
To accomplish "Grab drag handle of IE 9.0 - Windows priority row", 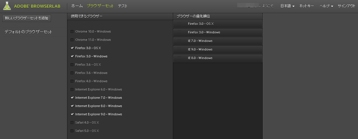I will point(179,50).
